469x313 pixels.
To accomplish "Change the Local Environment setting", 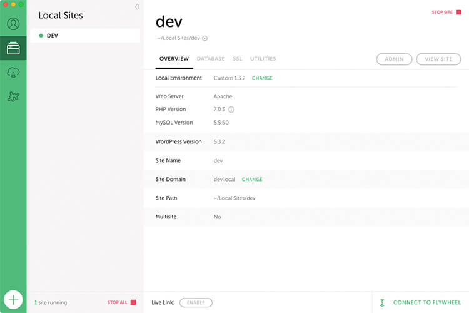I will [262, 78].
